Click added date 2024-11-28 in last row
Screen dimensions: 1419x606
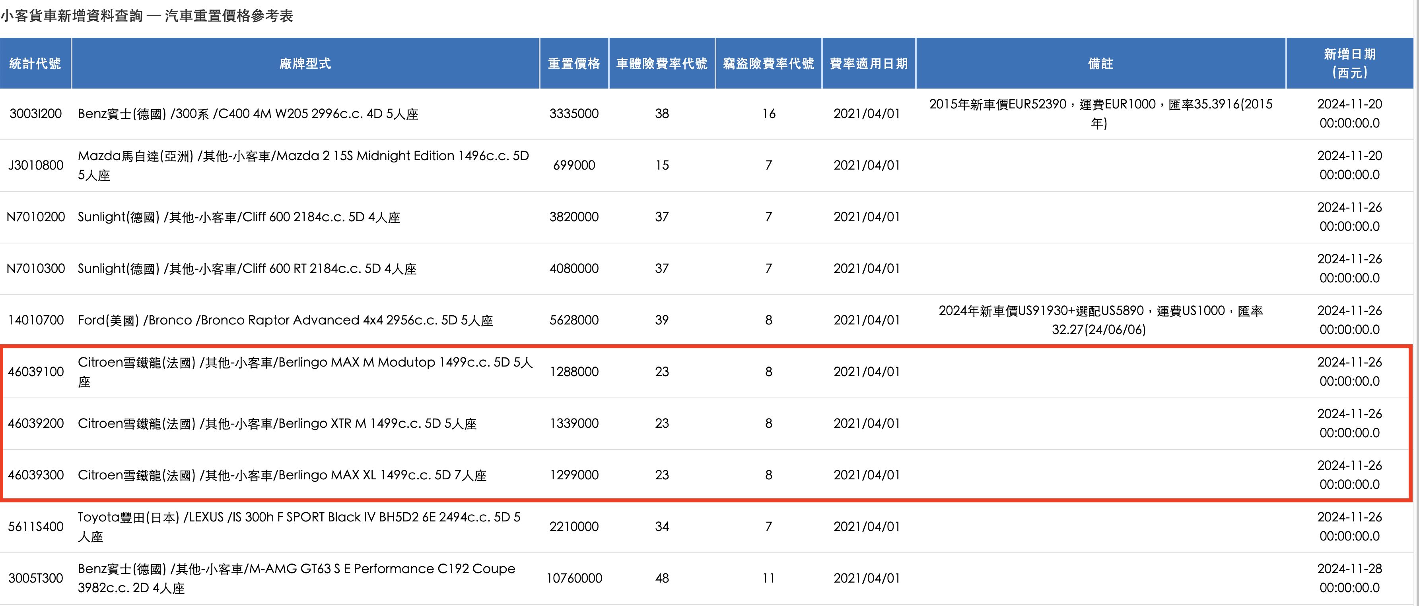coord(1349,579)
